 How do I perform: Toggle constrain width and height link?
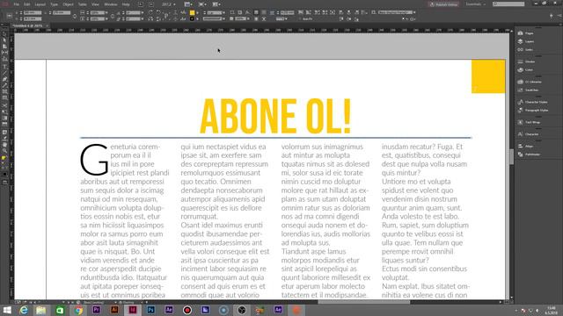(x=75, y=16)
